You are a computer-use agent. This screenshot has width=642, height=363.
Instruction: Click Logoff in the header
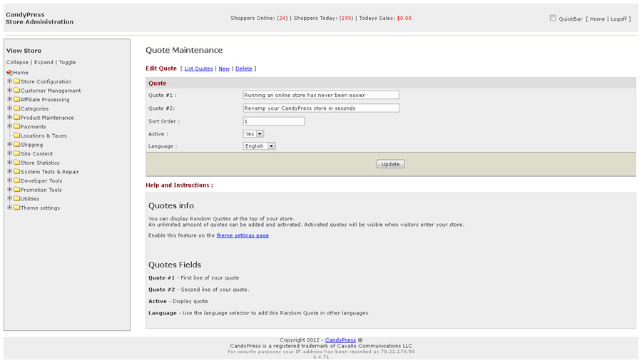point(618,19)
